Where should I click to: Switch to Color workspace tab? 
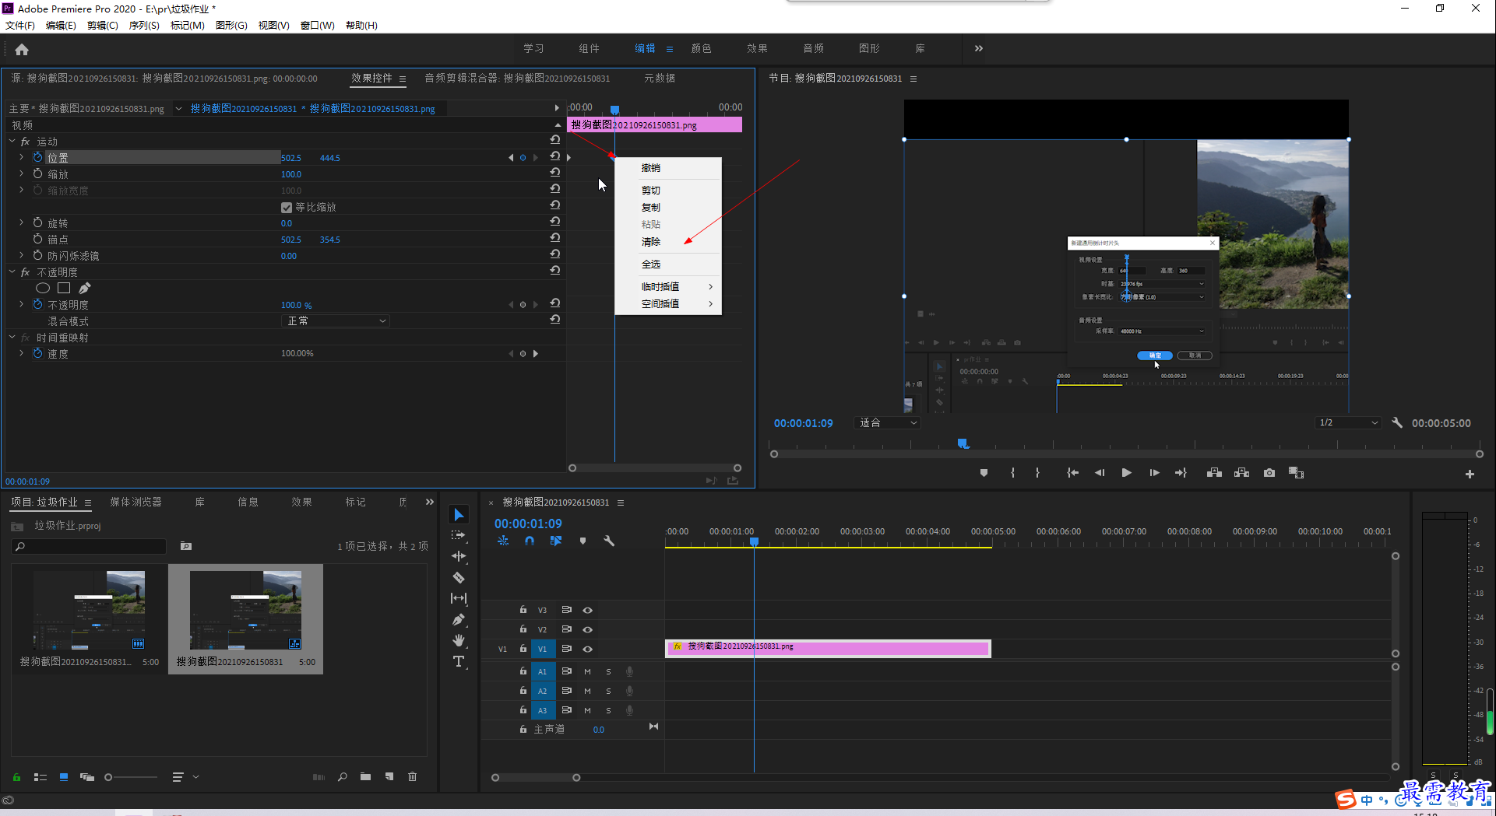(x=701, y=48)
